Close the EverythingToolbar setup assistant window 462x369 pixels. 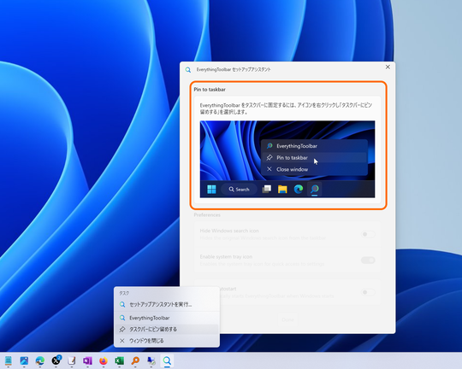[388, 67]
